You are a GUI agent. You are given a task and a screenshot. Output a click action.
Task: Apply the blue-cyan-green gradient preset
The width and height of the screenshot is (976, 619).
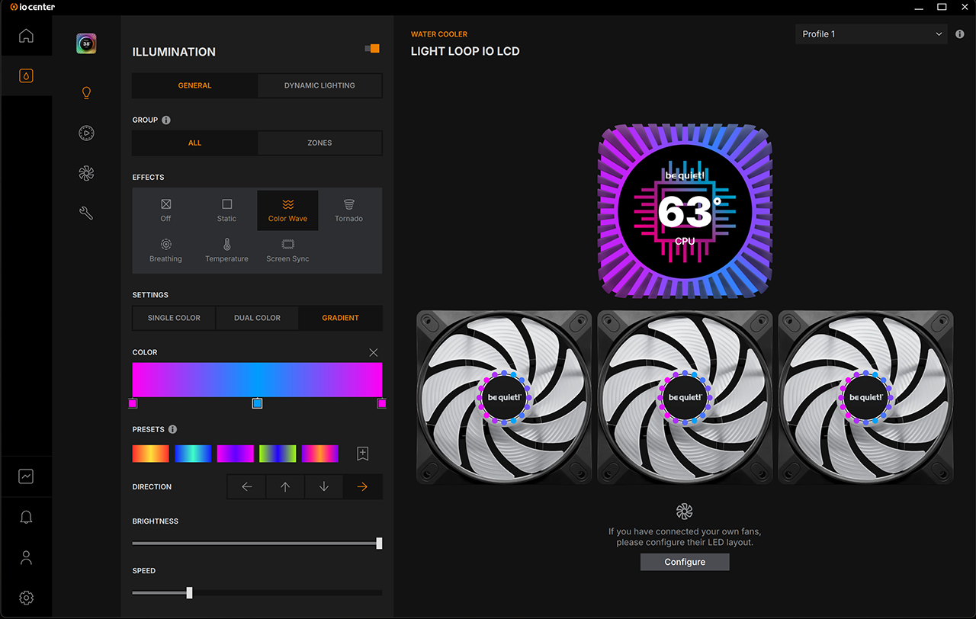pos(193,454)
